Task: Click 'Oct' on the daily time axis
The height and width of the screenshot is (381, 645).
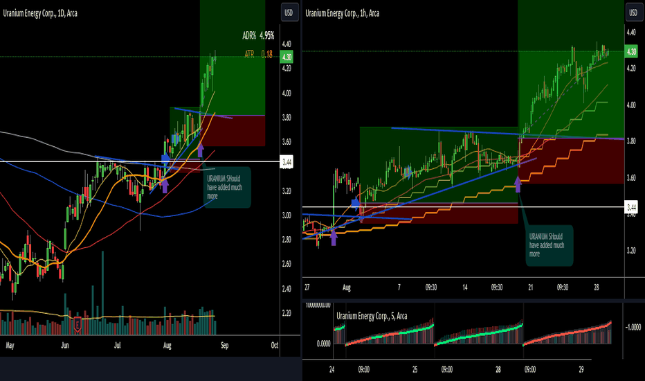Action: pyautogui.click(x=274, y=345)
